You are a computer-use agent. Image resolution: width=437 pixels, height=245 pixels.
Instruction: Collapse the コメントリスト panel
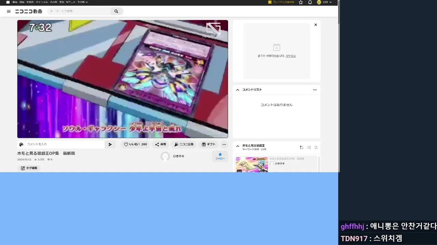coord(238,90)
